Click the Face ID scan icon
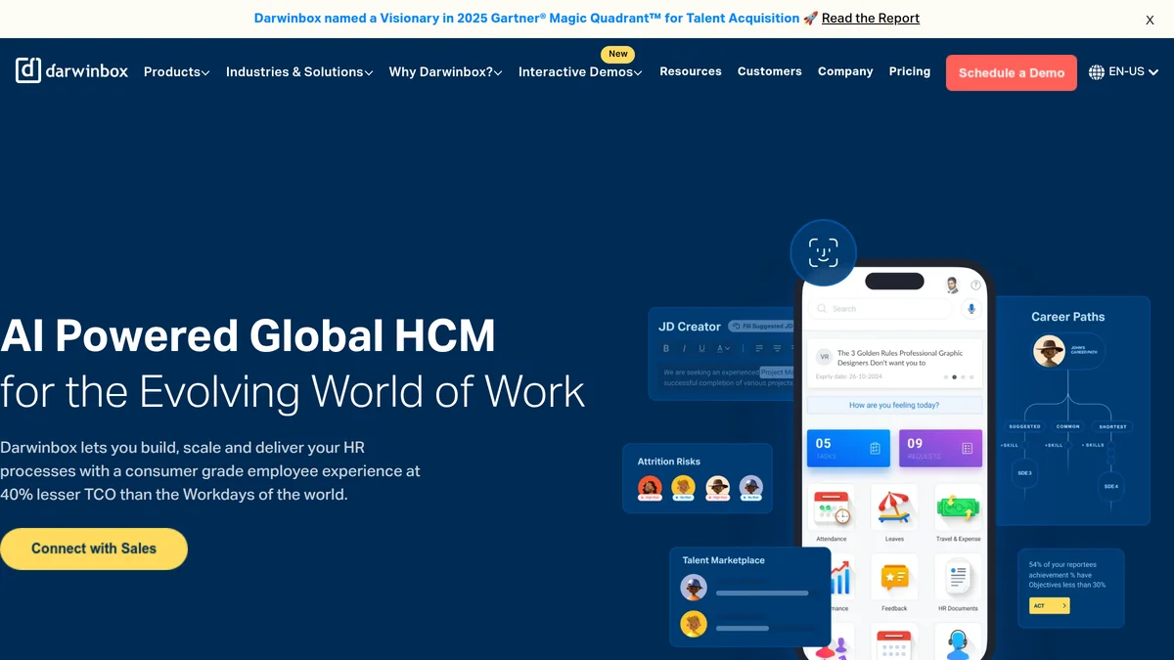Screen dimensions: 1174x660 [x=824, y=252]
